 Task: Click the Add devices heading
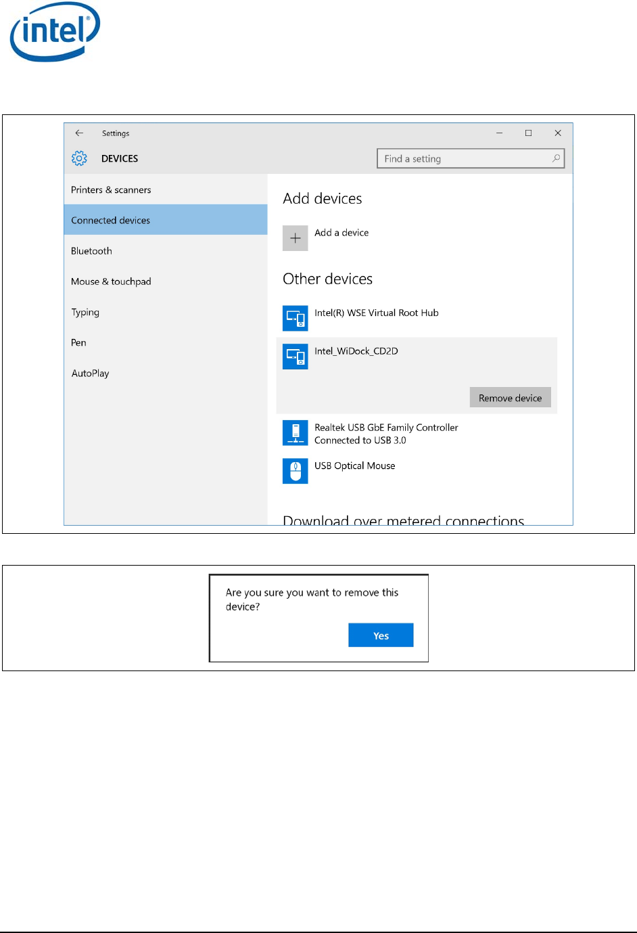tap(323, 198)
